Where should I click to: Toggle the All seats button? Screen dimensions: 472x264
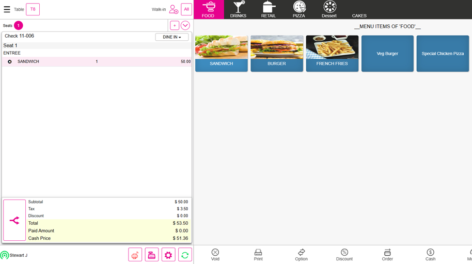tap(186, 9)
